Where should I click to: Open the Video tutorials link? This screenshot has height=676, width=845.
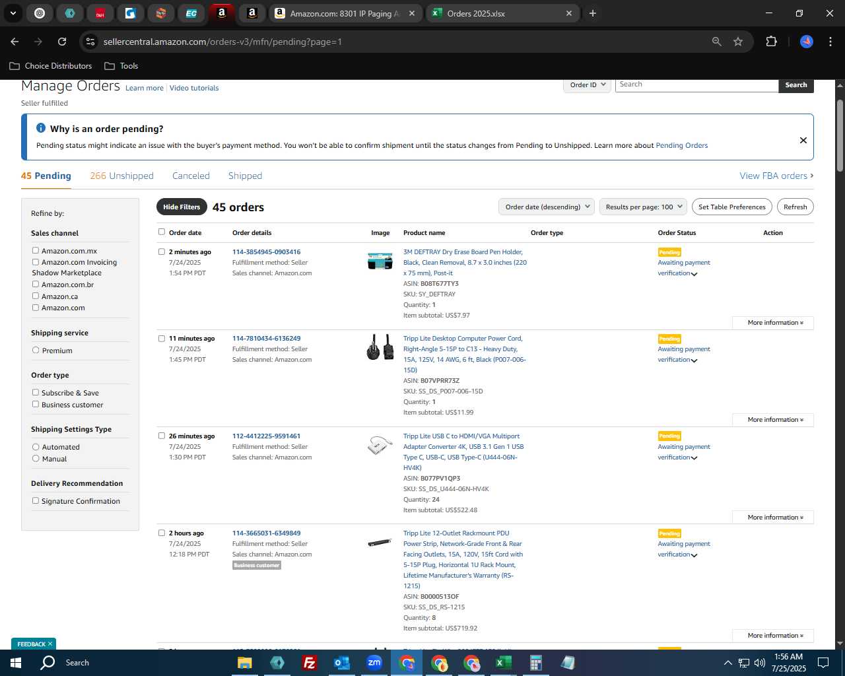click(194, 88)
